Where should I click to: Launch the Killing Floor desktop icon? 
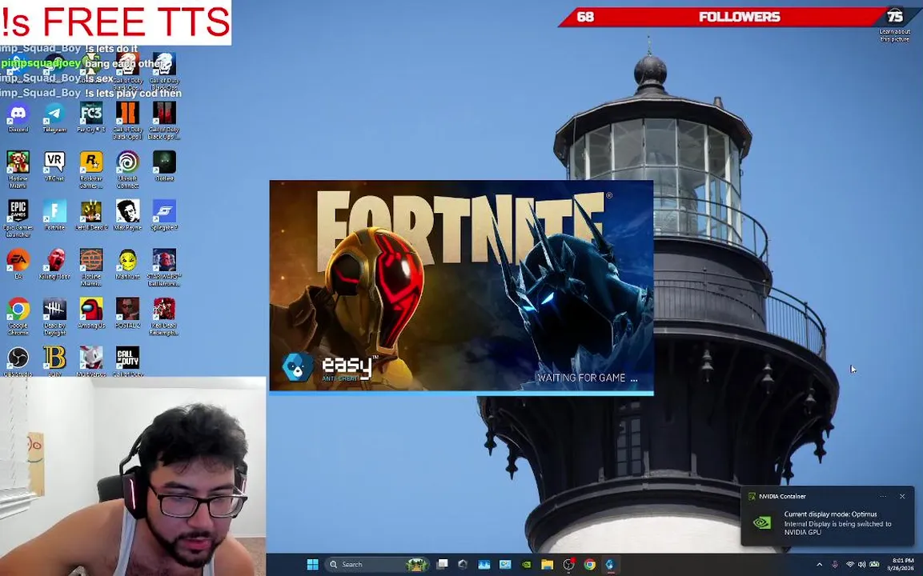[54, 263]
